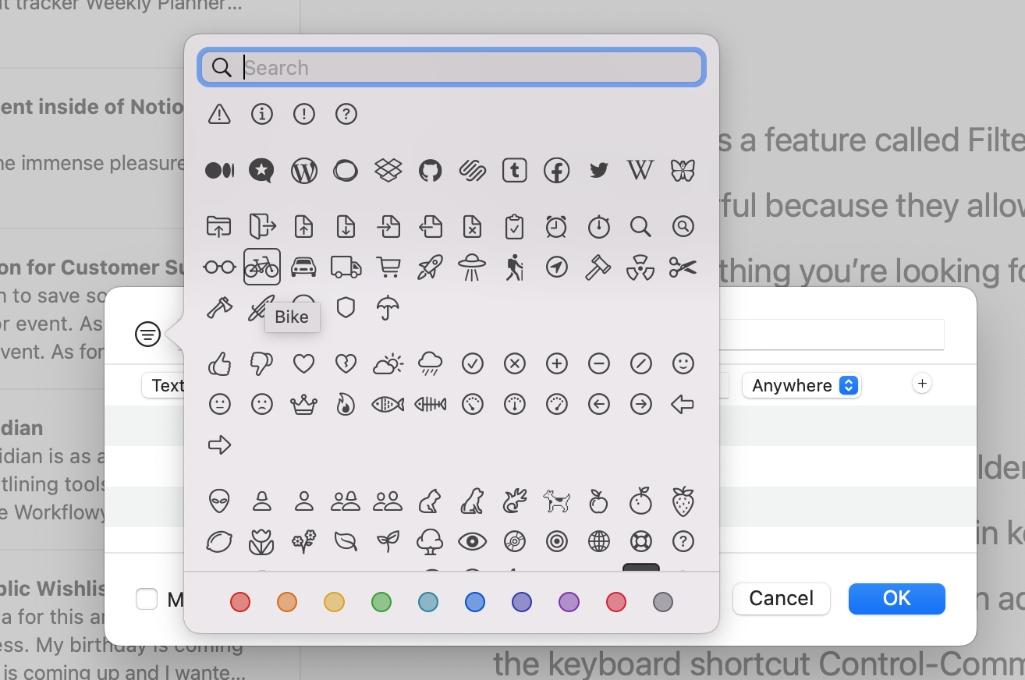Pick the GitHub logo icon

click(430, 170)
